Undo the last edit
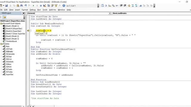191x107 pixels. coord(26,6)
